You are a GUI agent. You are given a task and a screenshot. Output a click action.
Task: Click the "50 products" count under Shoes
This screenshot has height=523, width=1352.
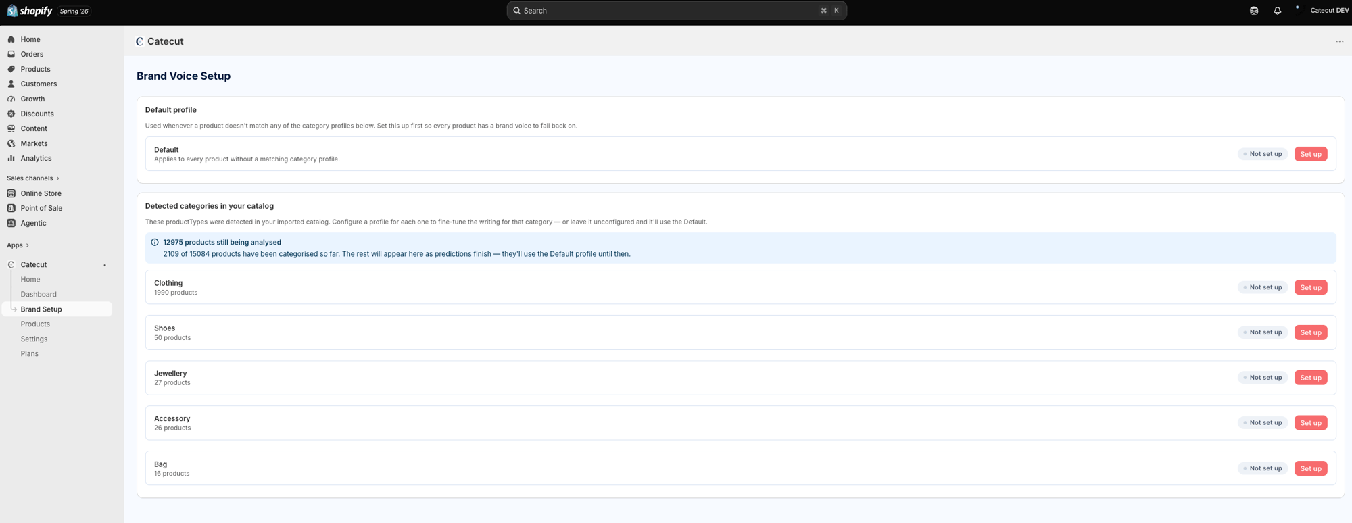[172, 338]
